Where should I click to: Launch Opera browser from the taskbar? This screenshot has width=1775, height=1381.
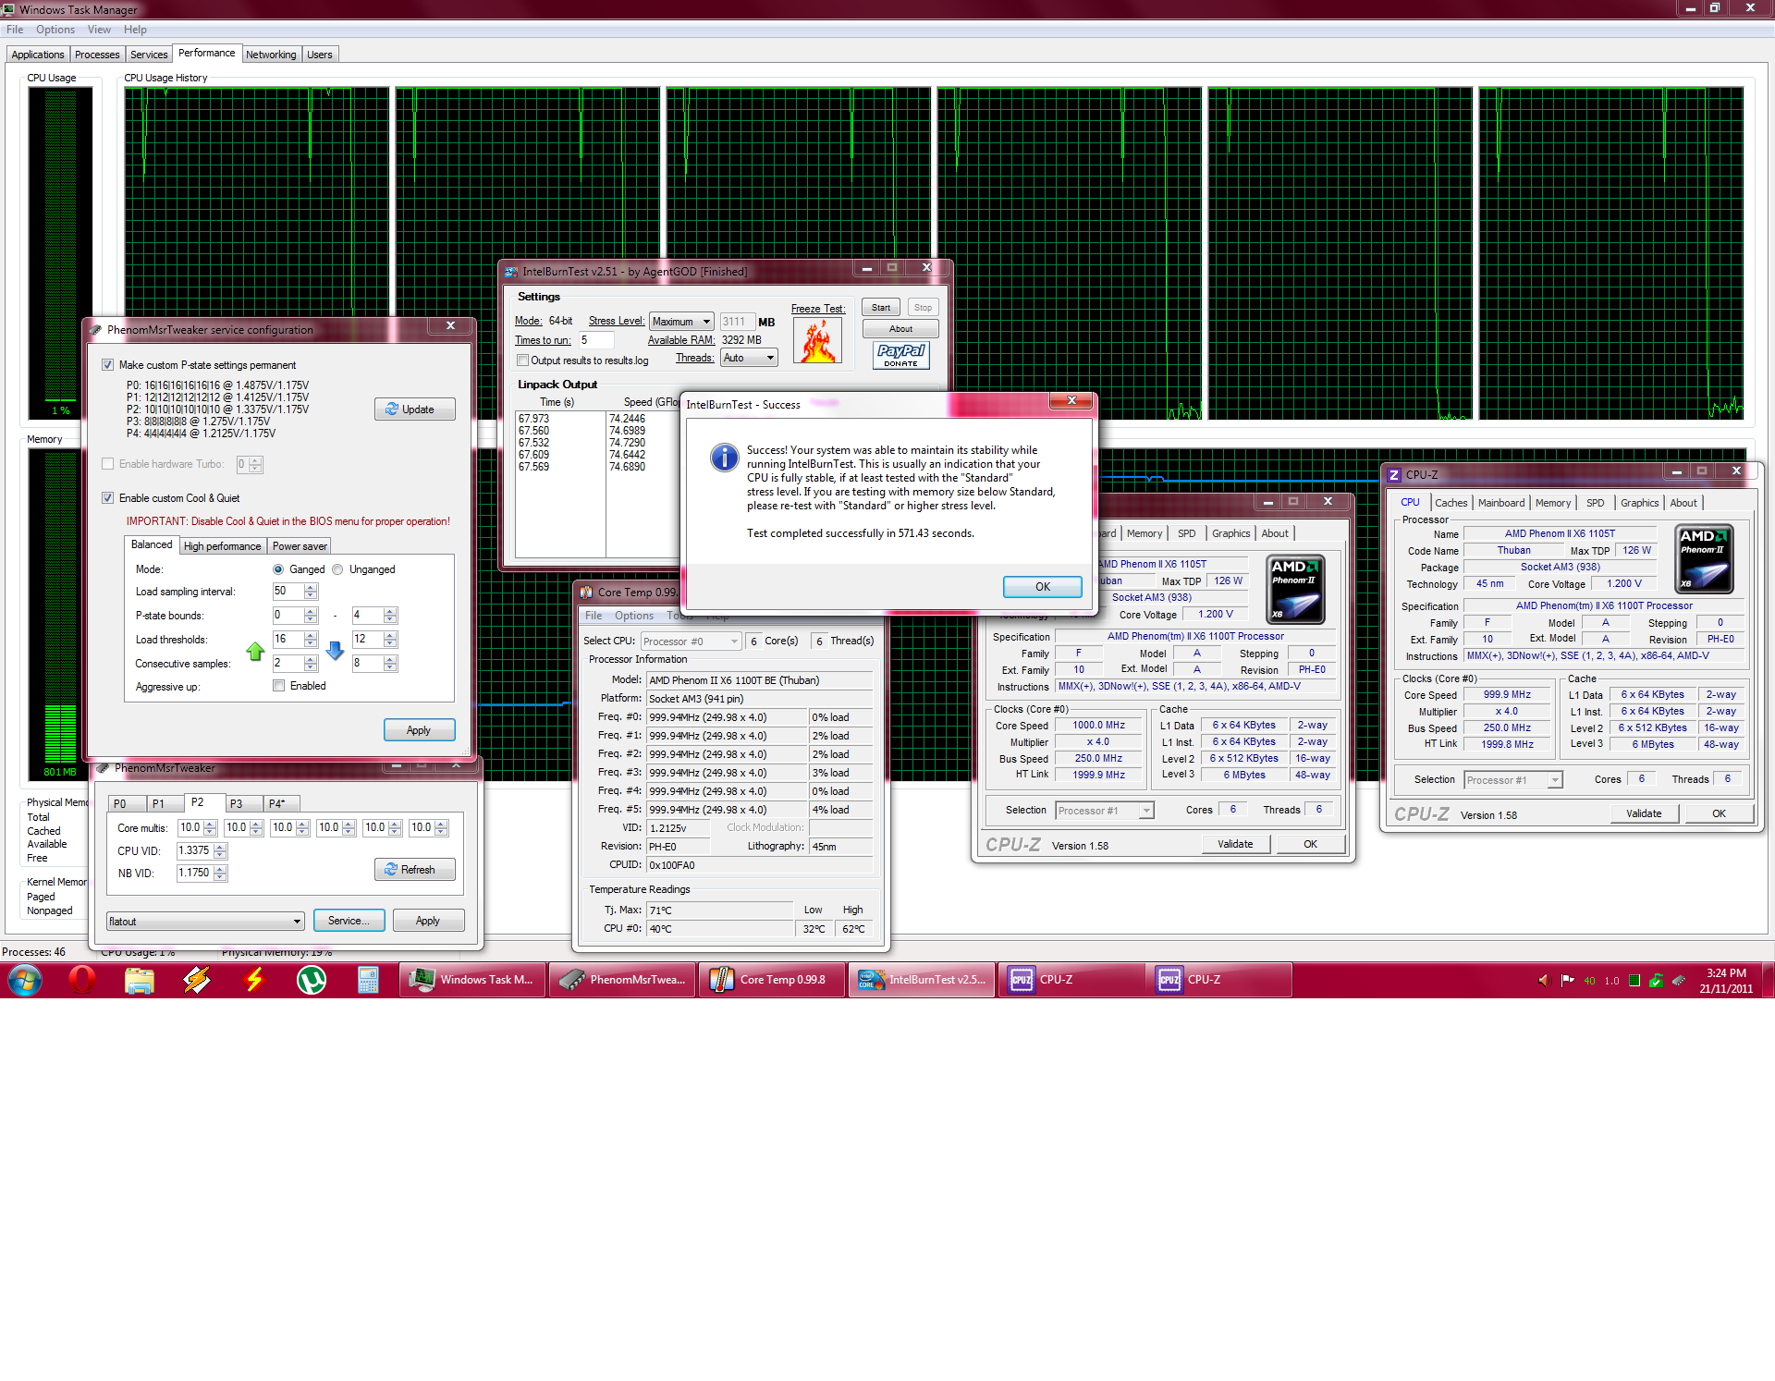pos(82,980)
